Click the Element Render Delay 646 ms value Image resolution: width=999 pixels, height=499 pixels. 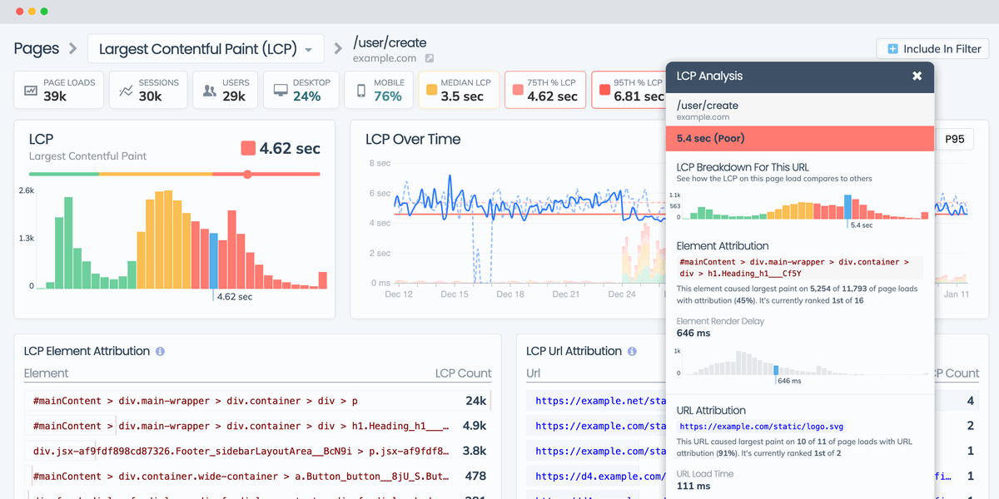(693, 333)
